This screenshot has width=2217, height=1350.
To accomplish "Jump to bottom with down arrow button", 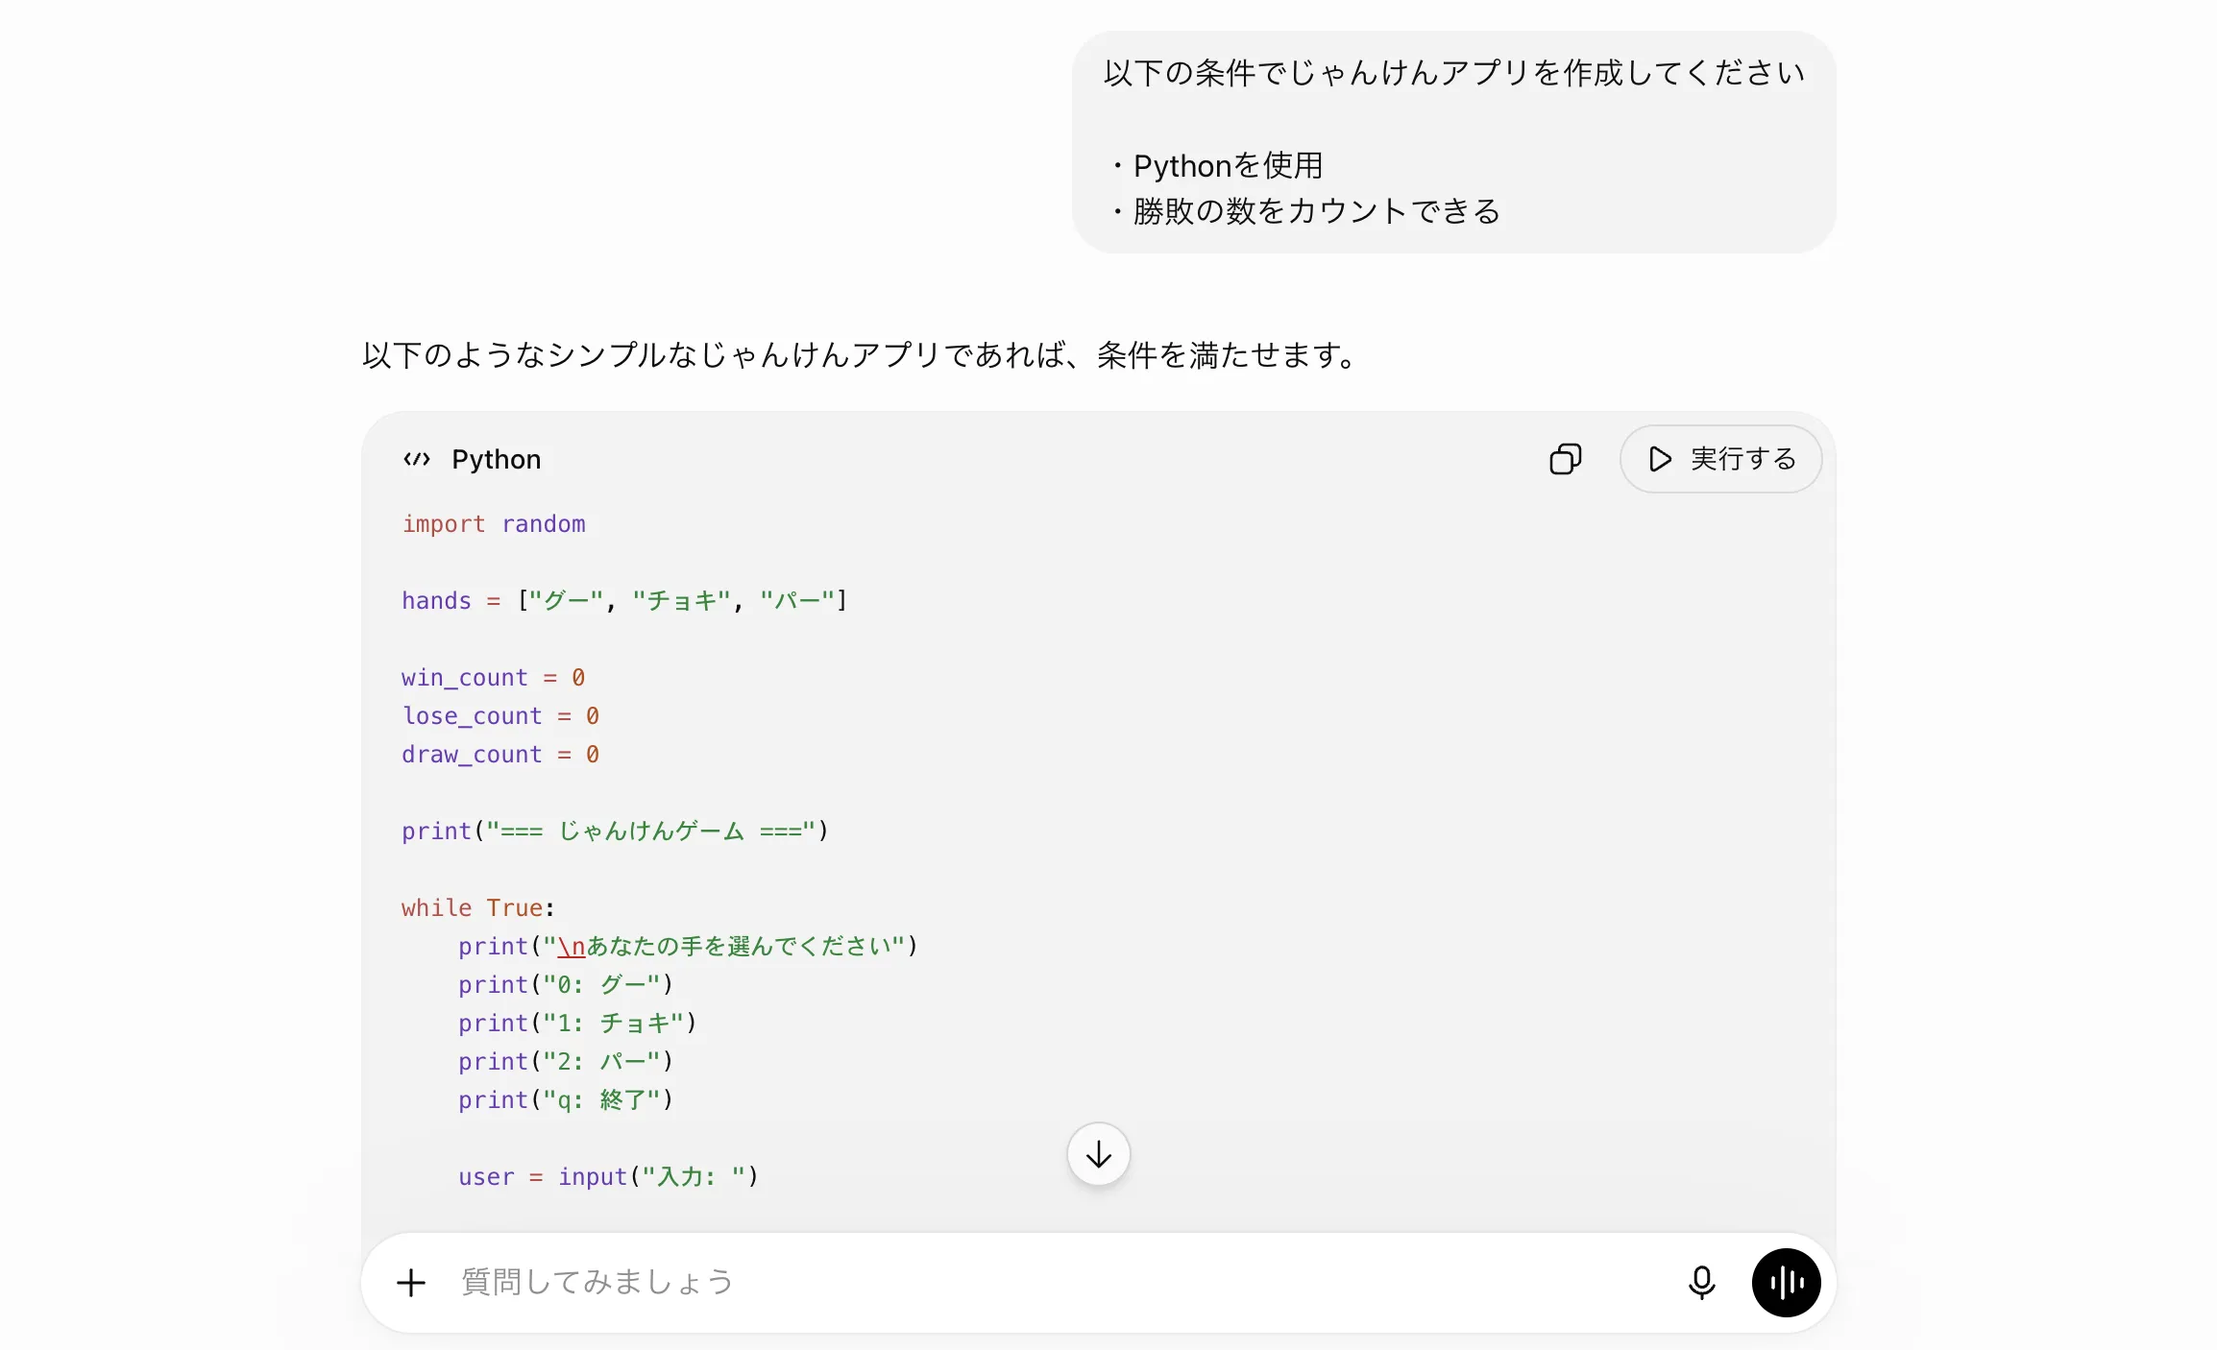I will (1098, 1154).
